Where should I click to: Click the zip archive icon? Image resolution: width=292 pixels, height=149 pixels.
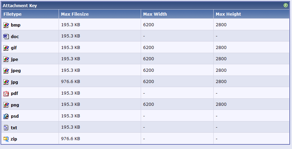[6, 139]
